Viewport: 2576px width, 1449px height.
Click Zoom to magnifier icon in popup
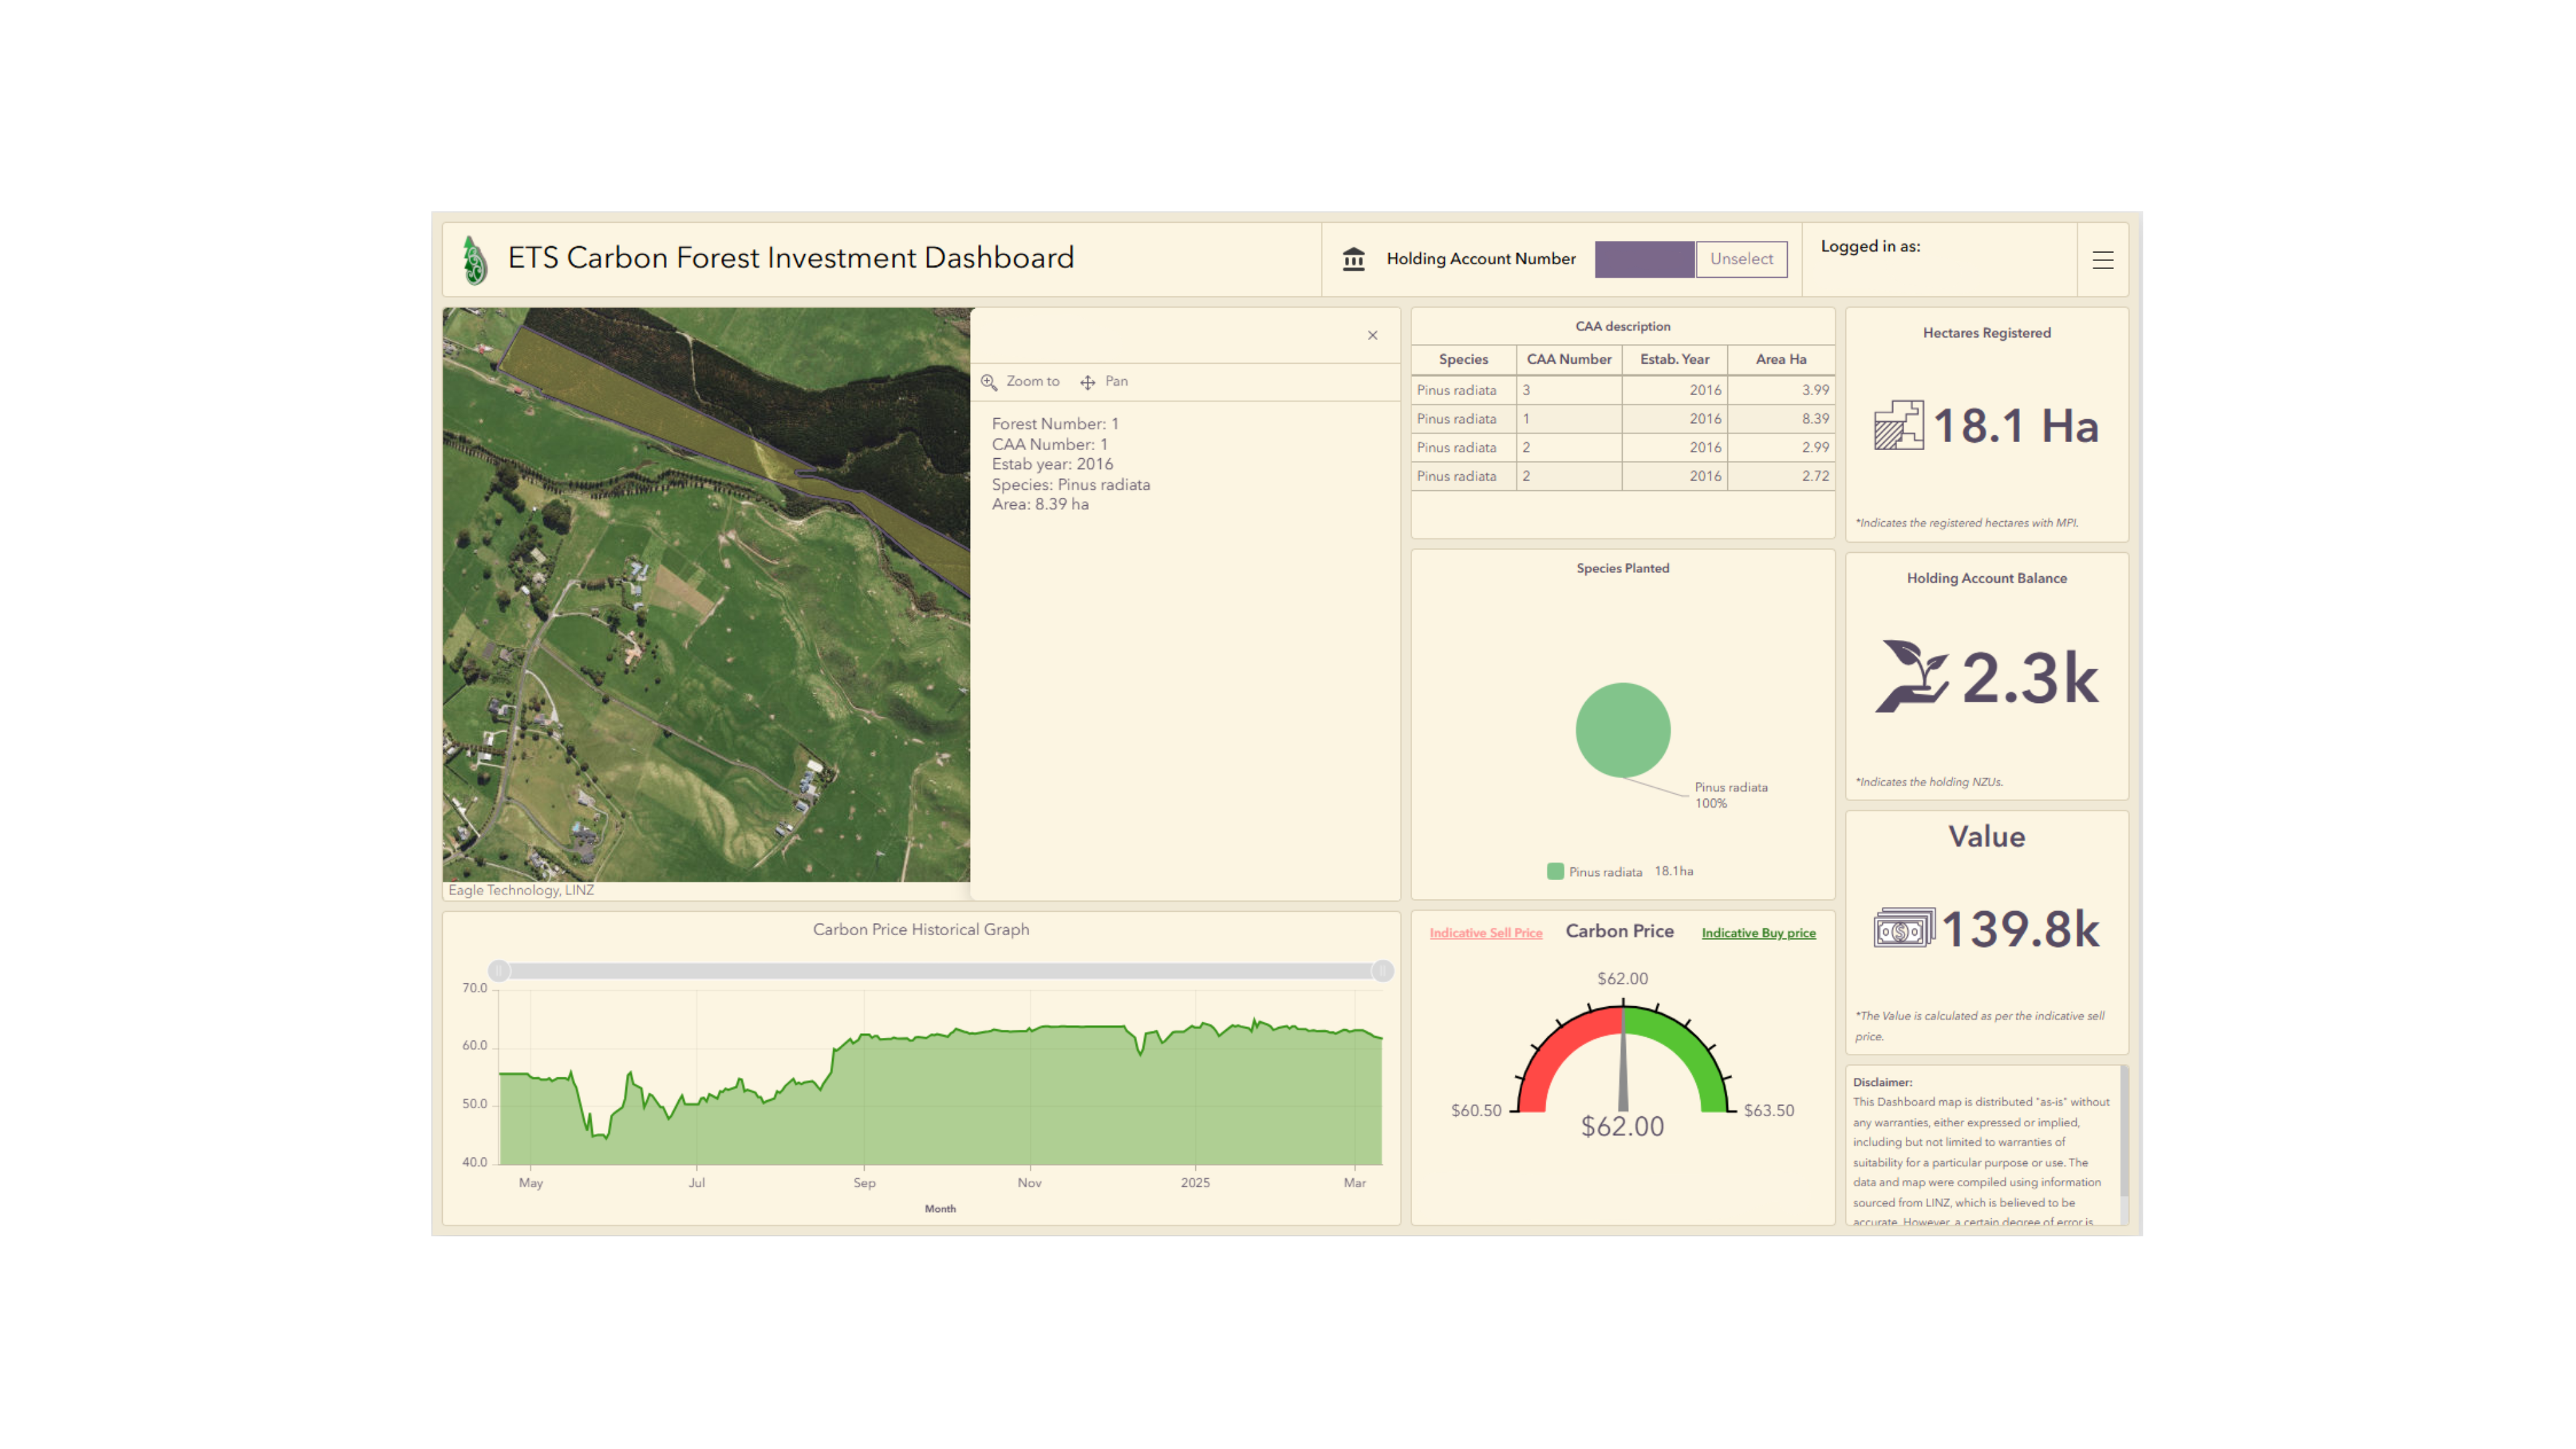coord(989,382)
